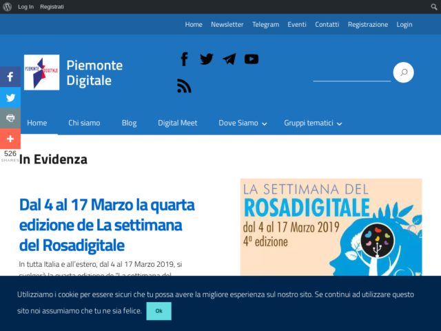Open the Newsletter link in top bar
This screenshot has width=441, height=331.
227,24
